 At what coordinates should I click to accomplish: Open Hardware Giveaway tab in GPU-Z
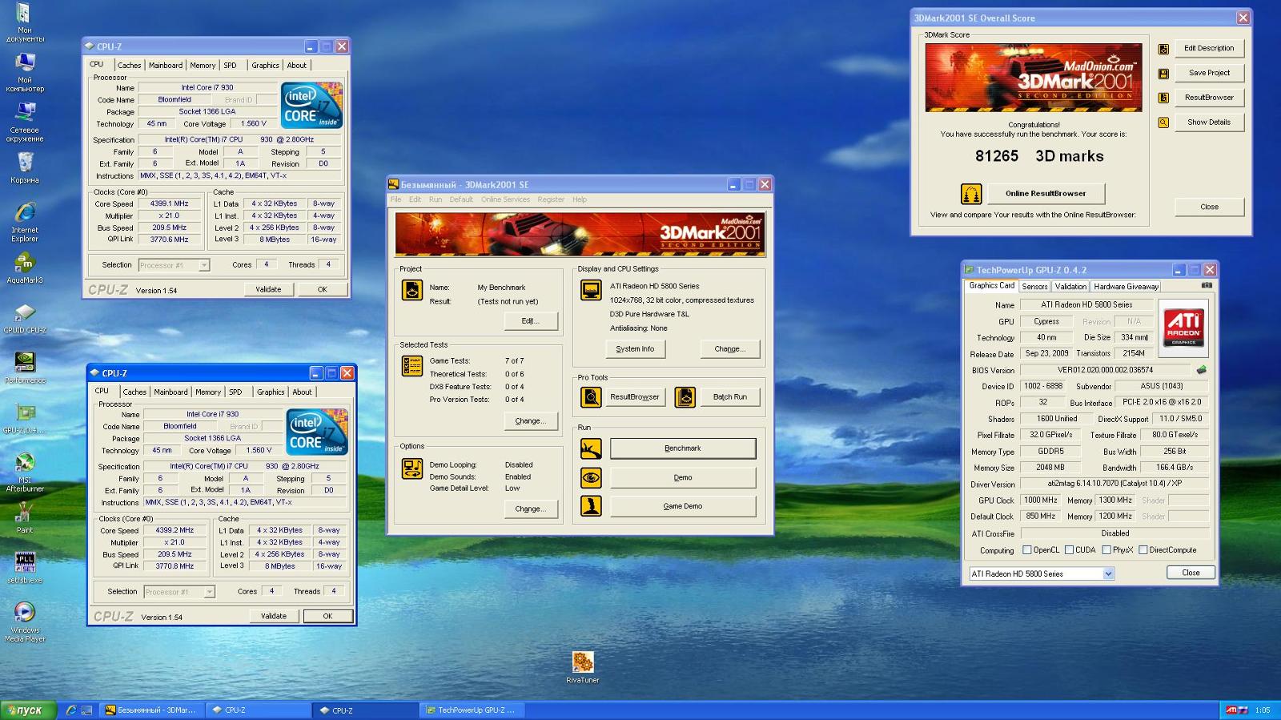[1126, 287]
